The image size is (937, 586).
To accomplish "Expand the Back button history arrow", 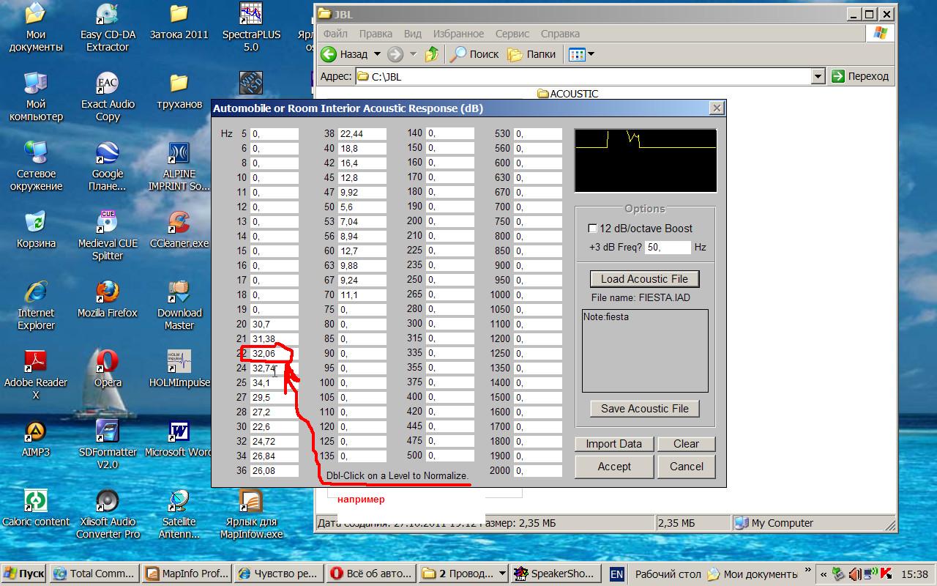I will pyautogui.click(x=377, y=54).
